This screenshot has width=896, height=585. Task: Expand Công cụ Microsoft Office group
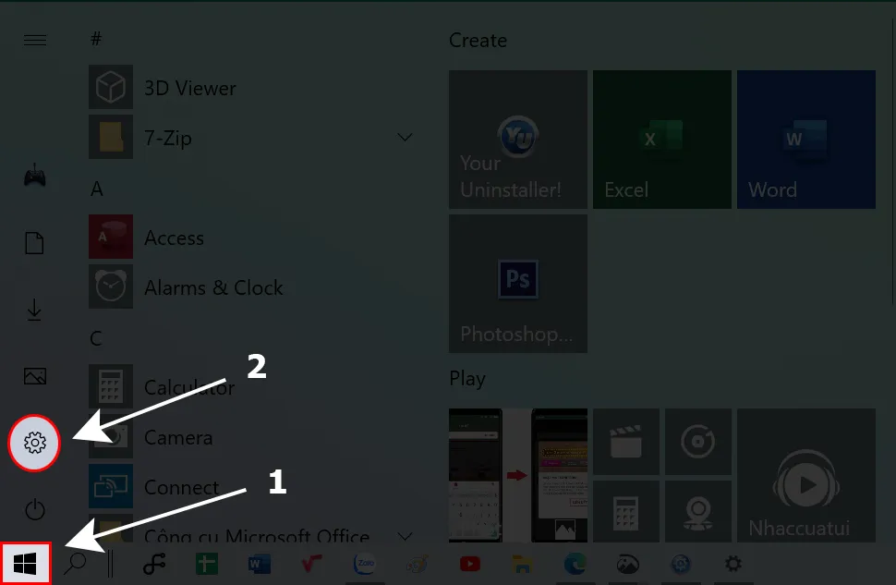pyautogui.click(x=405, y=536)
